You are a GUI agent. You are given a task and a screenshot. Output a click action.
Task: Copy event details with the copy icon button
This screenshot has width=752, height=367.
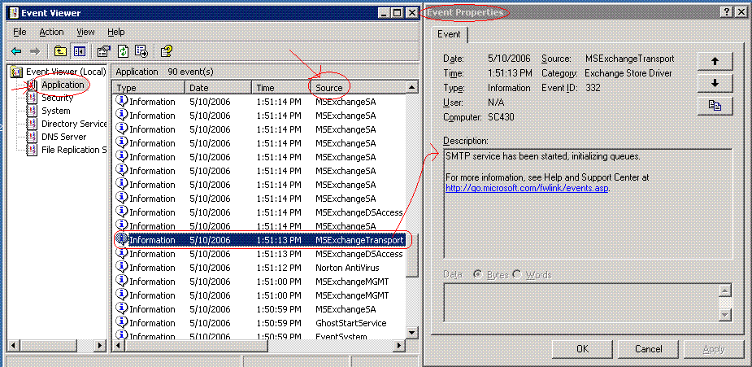[715, 105]
